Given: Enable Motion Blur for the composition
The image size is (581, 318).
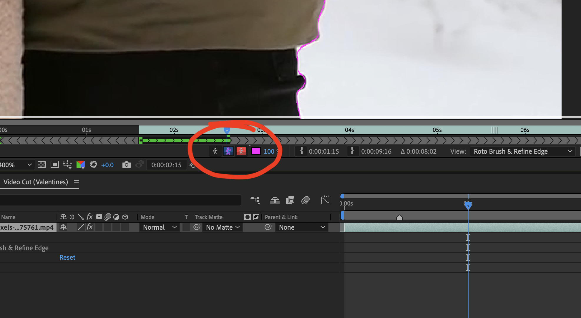Looking at the screenshot, I should 305,200.
